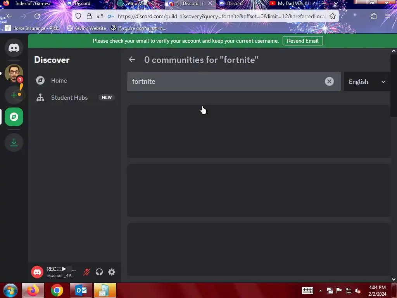
Task: Resend the verification email
Action: (302, 41)
